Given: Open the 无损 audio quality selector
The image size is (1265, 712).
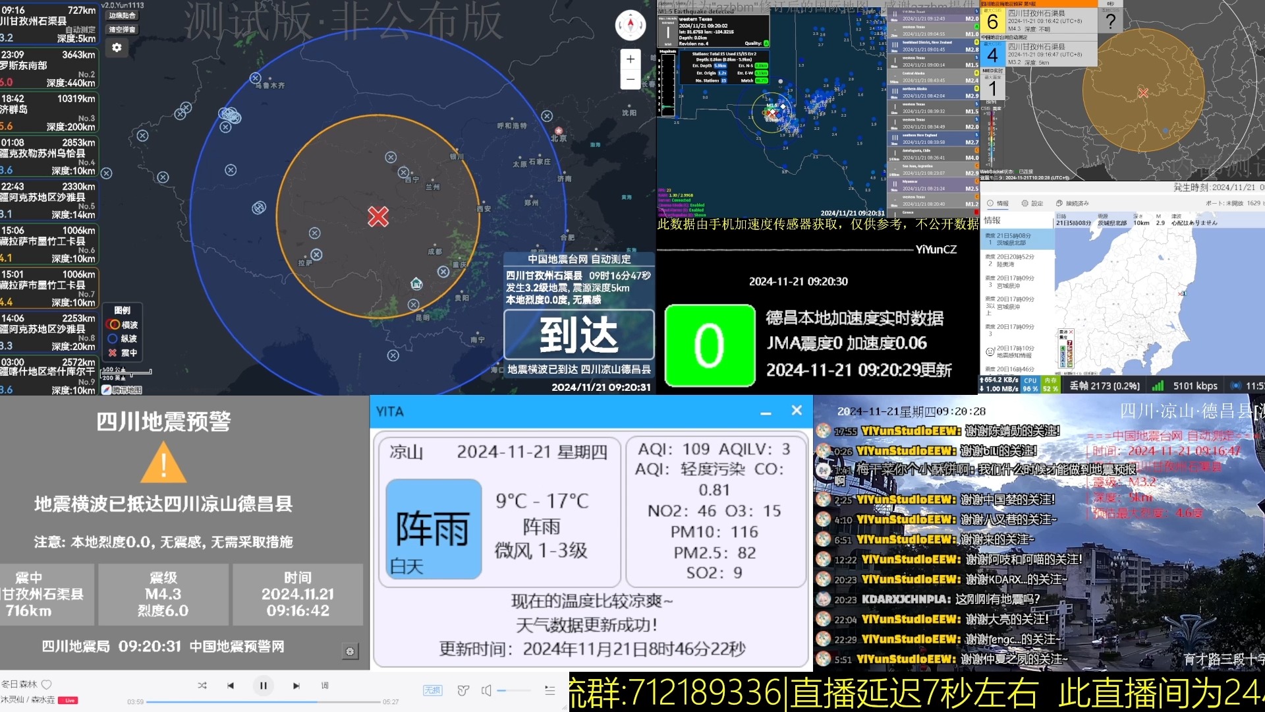Looking at the screenshot, I should click(x=432, y=690).
